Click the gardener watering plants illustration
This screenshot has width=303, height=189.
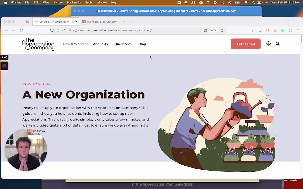(218, 124)
